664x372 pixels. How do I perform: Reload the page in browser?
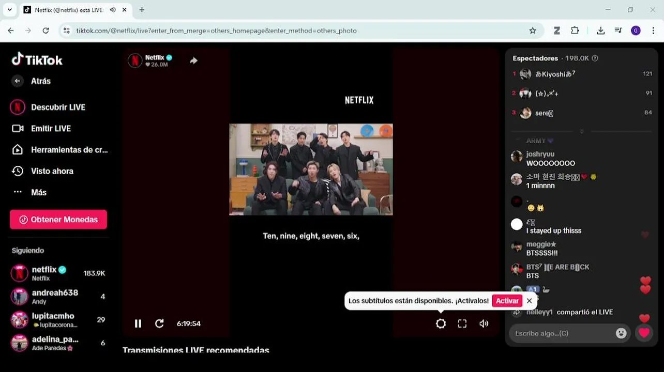[x=46, y=30]
